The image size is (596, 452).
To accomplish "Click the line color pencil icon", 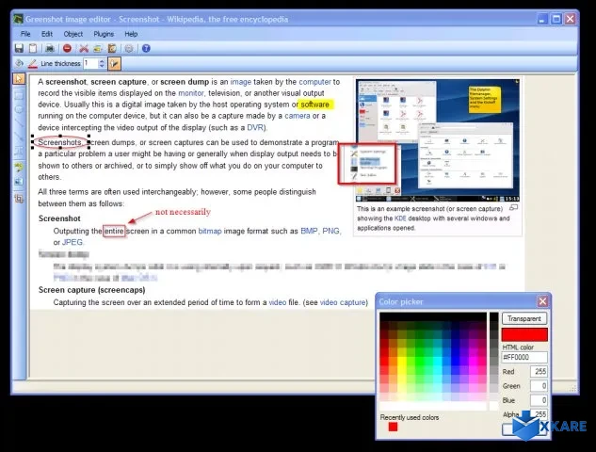I will click(x=33, y=64).
